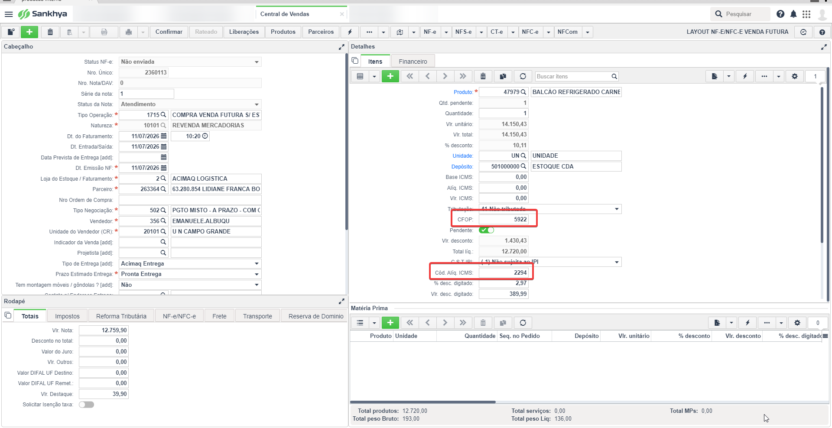Go to the next item in Itens toolbar
Screen dimensions: 832x428
pyautogui.click(x=445, y=76)
